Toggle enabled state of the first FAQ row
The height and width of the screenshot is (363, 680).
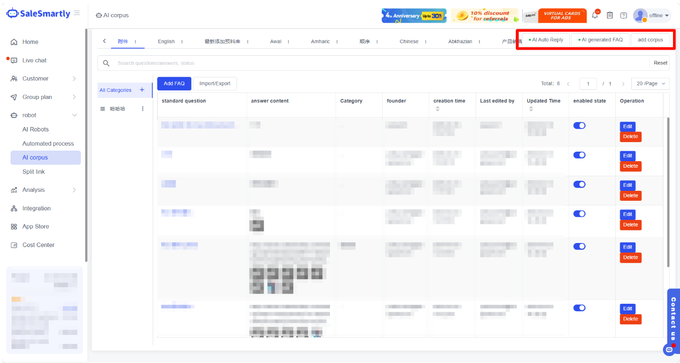[579, 126]
